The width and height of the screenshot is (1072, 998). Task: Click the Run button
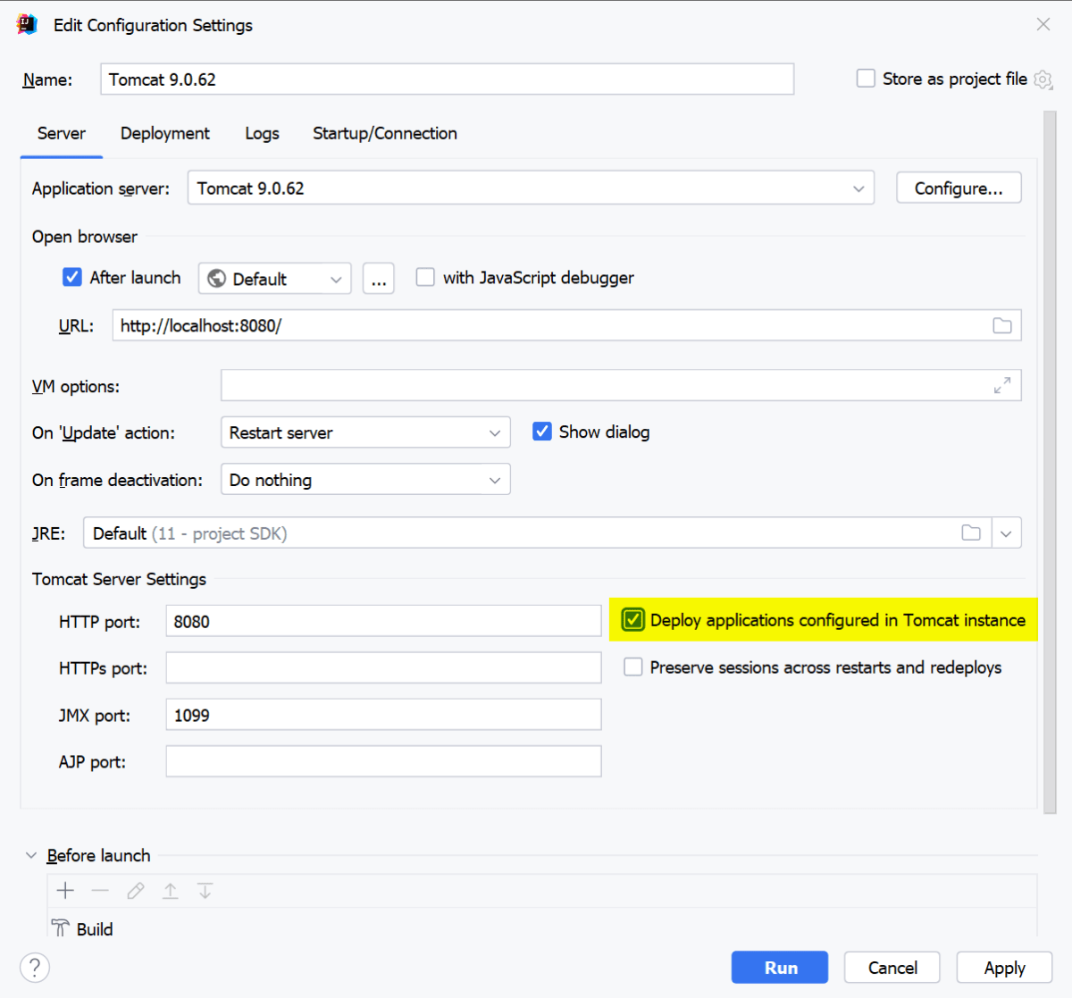tap(780, 968)
